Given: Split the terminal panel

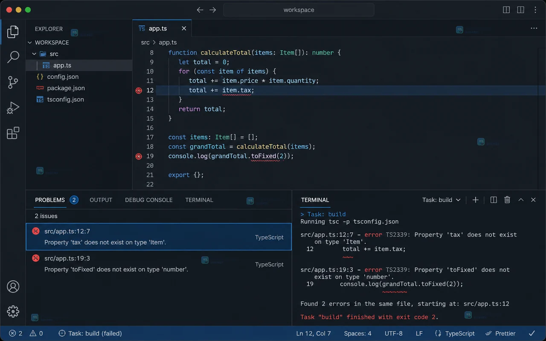Looking at the screenshot, I should pos(494,200).
